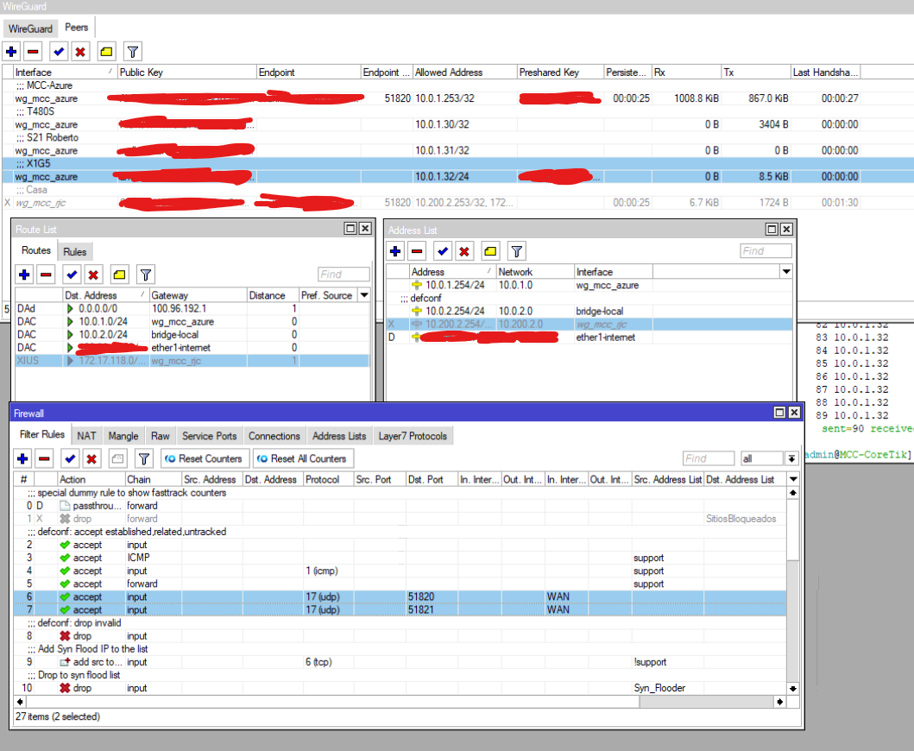
Task: Open the Address Lists tab in Firewall
Action: (x=339, y=436)
